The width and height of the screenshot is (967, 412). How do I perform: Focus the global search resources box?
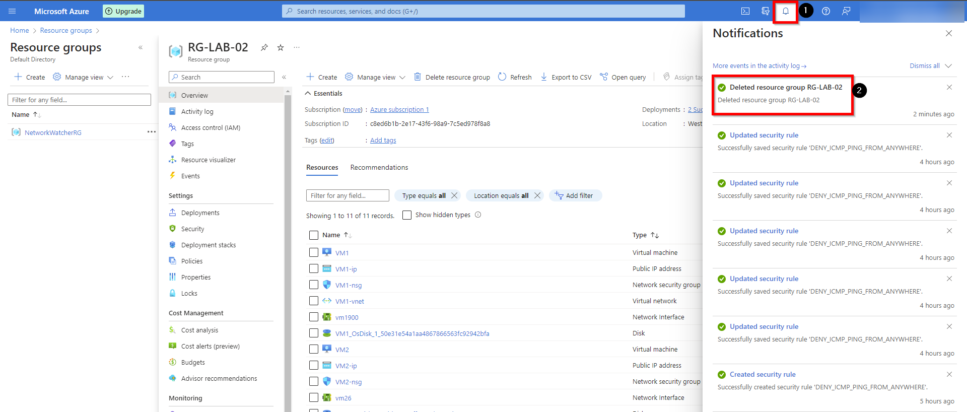click(x=483, y=11)
